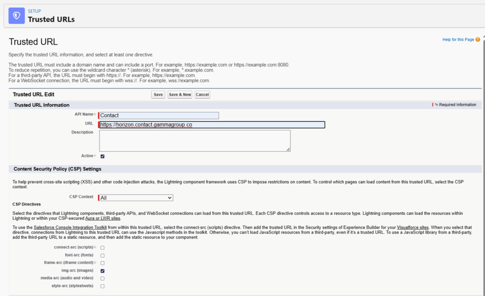Cancel the Trusted URL edit

click(202, 94)
